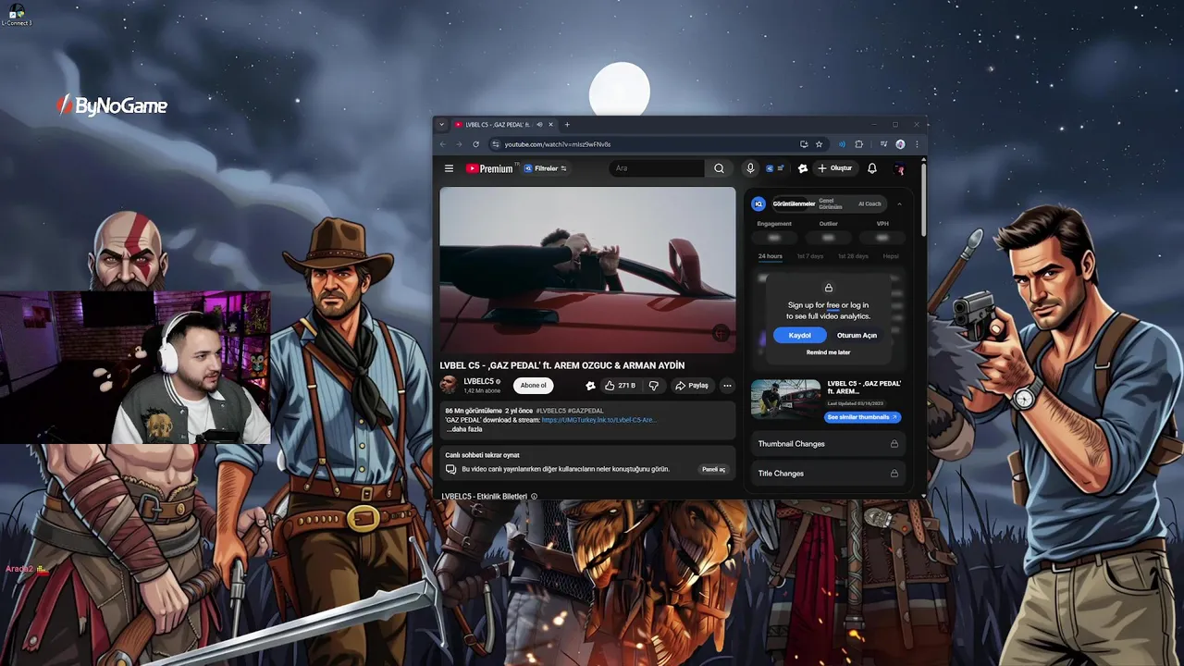
Task: Click the browser forward arrow
Action: pos(459,144)
